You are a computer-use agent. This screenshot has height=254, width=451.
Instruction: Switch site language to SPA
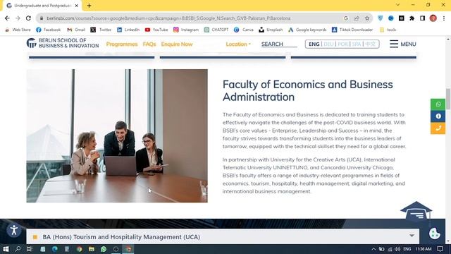[357, 44]
